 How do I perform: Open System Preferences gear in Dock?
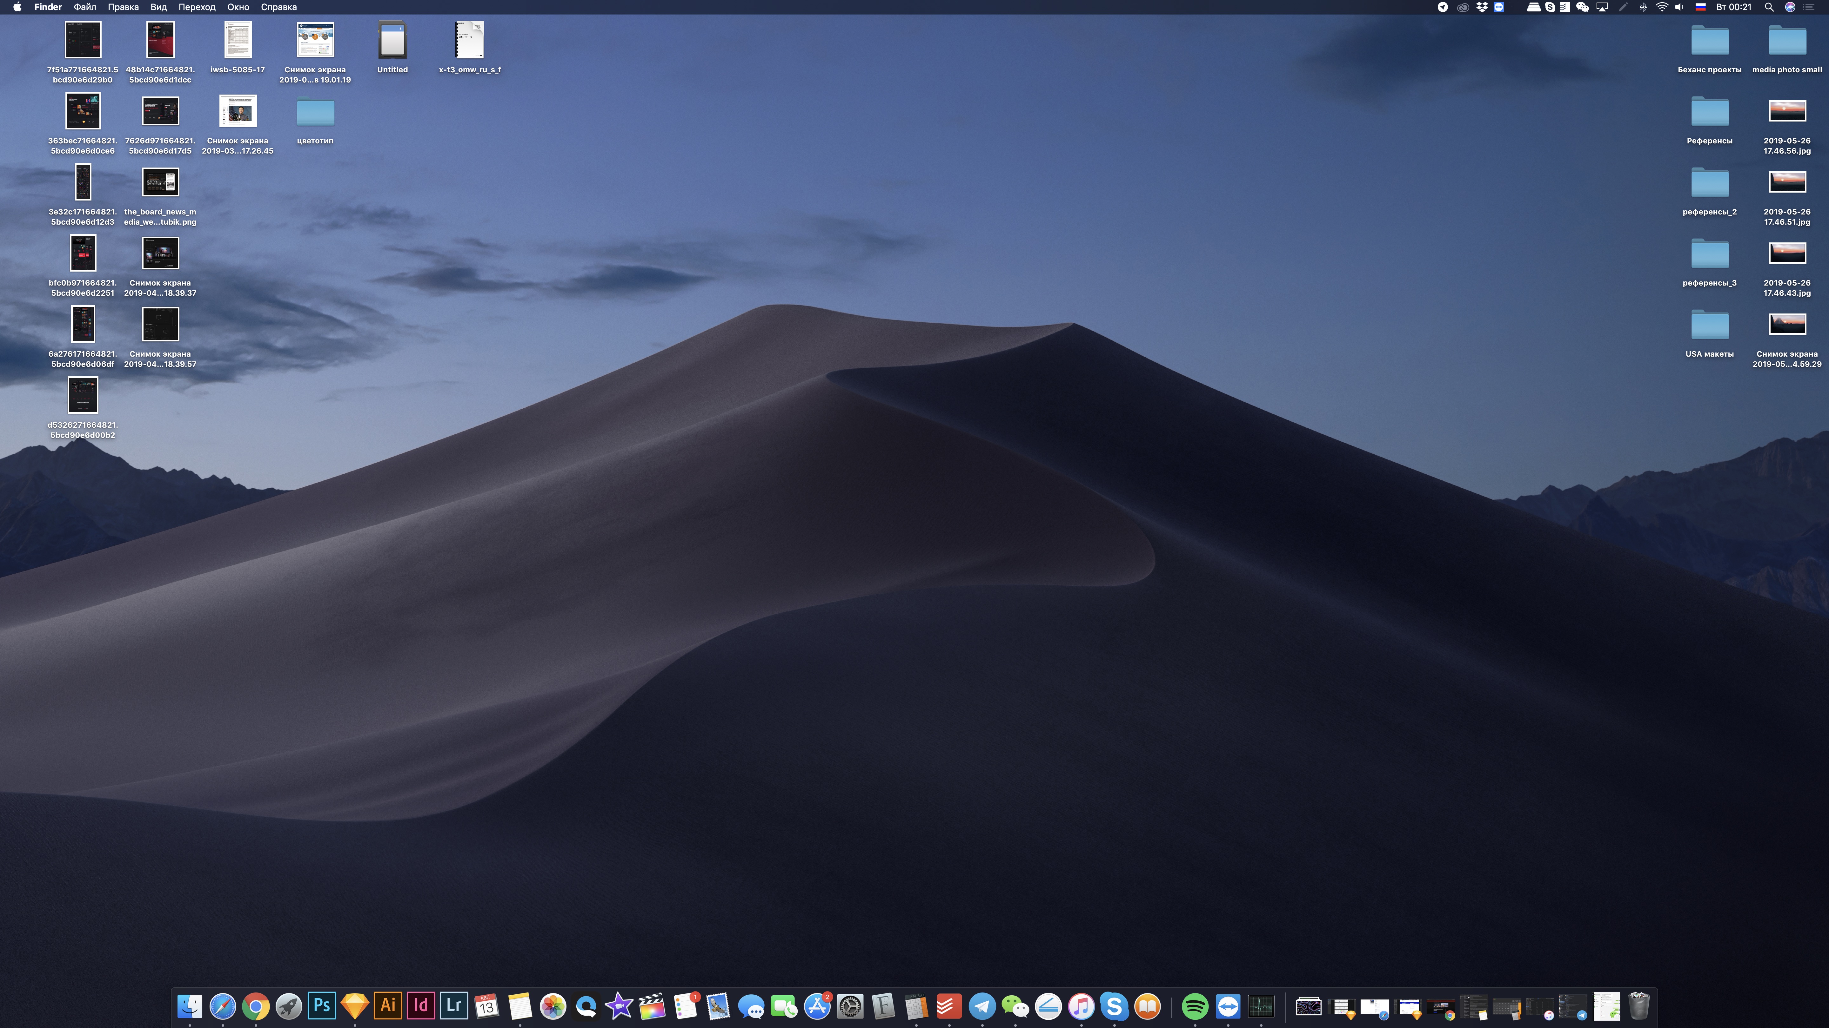coord(850,1006)
